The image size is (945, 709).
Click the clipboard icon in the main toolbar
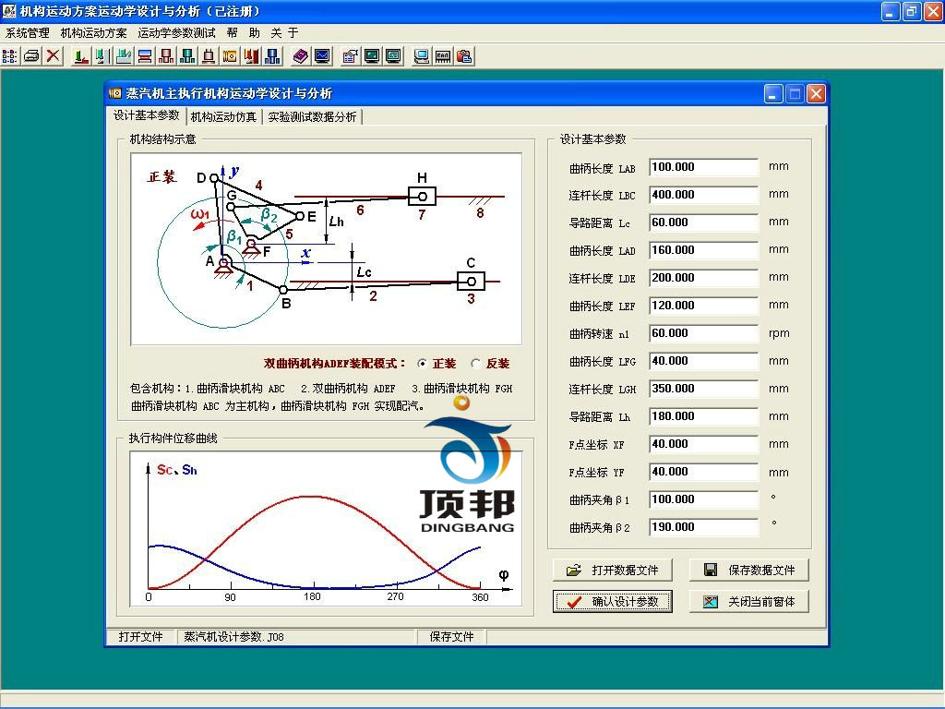[464, 55]
